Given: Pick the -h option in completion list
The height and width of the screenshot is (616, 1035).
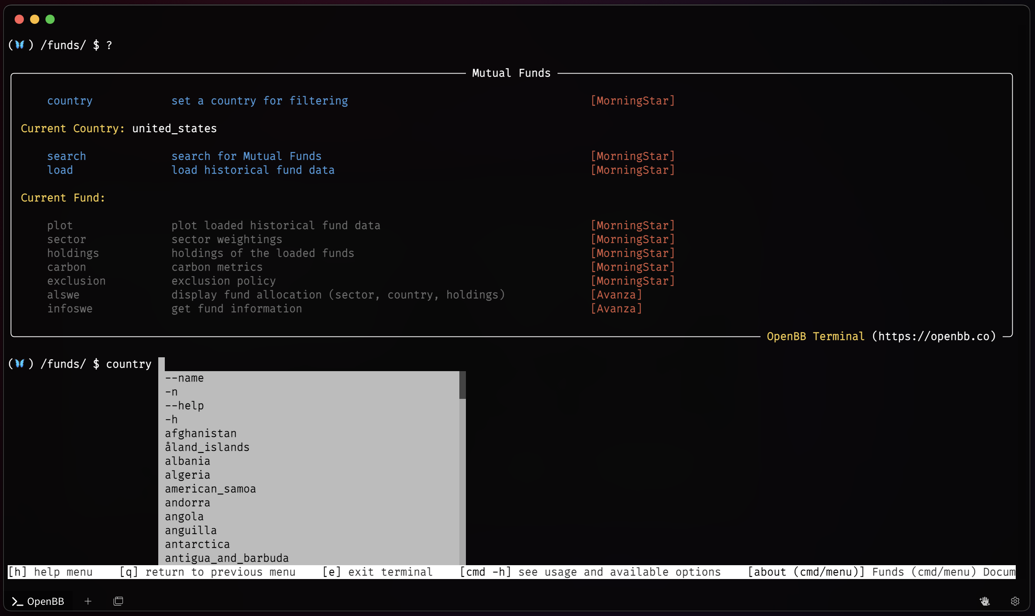Looking at the screenshot, I should [309, 420].
